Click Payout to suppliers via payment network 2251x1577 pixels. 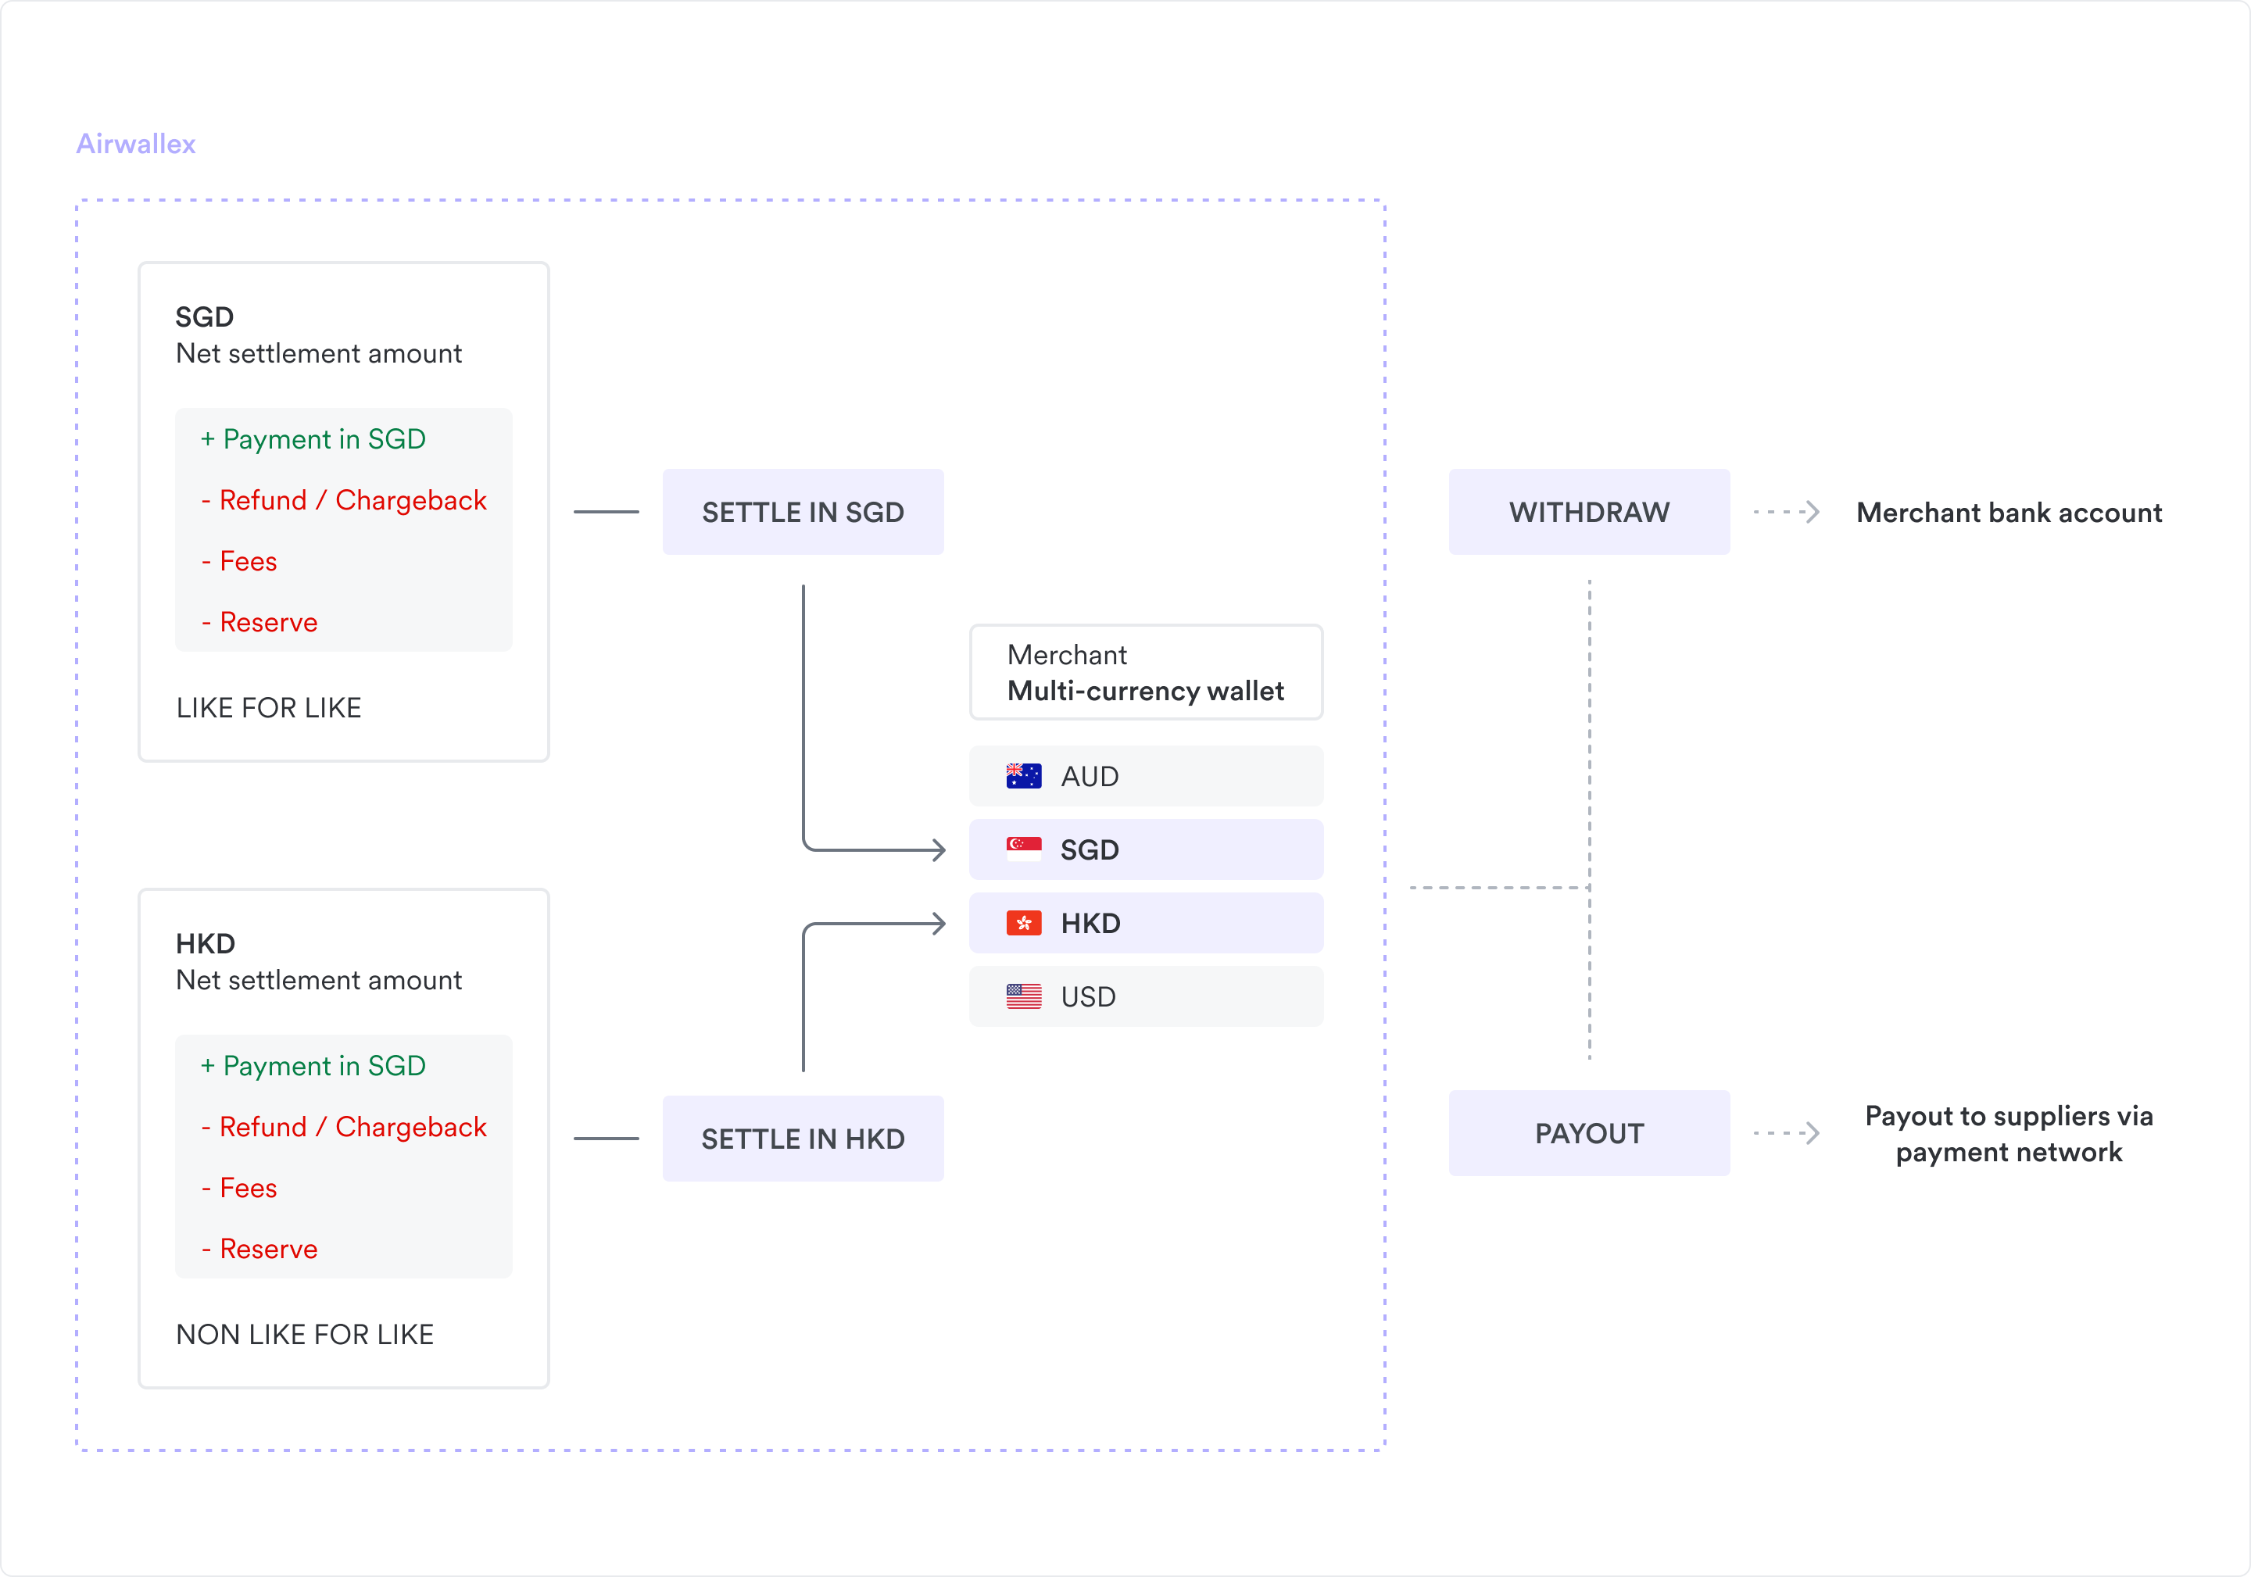point(2008,1134)
